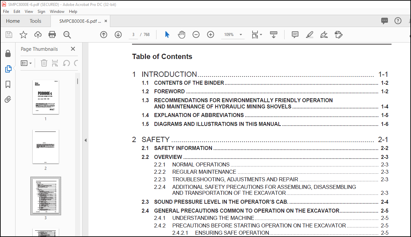Screen dimensions: 411x237
Task: Open the Window menu
Action: (x=57, y=11)
